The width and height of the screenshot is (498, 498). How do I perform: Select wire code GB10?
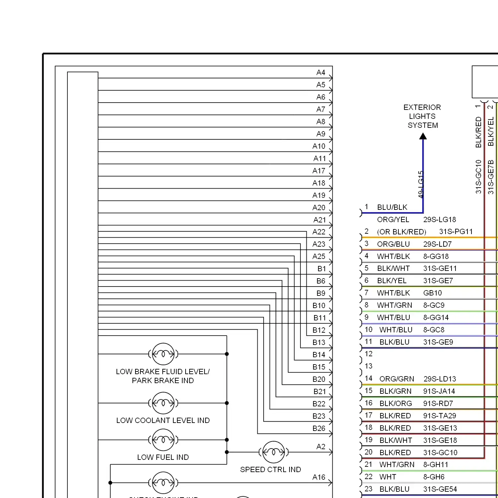(433, 293)
